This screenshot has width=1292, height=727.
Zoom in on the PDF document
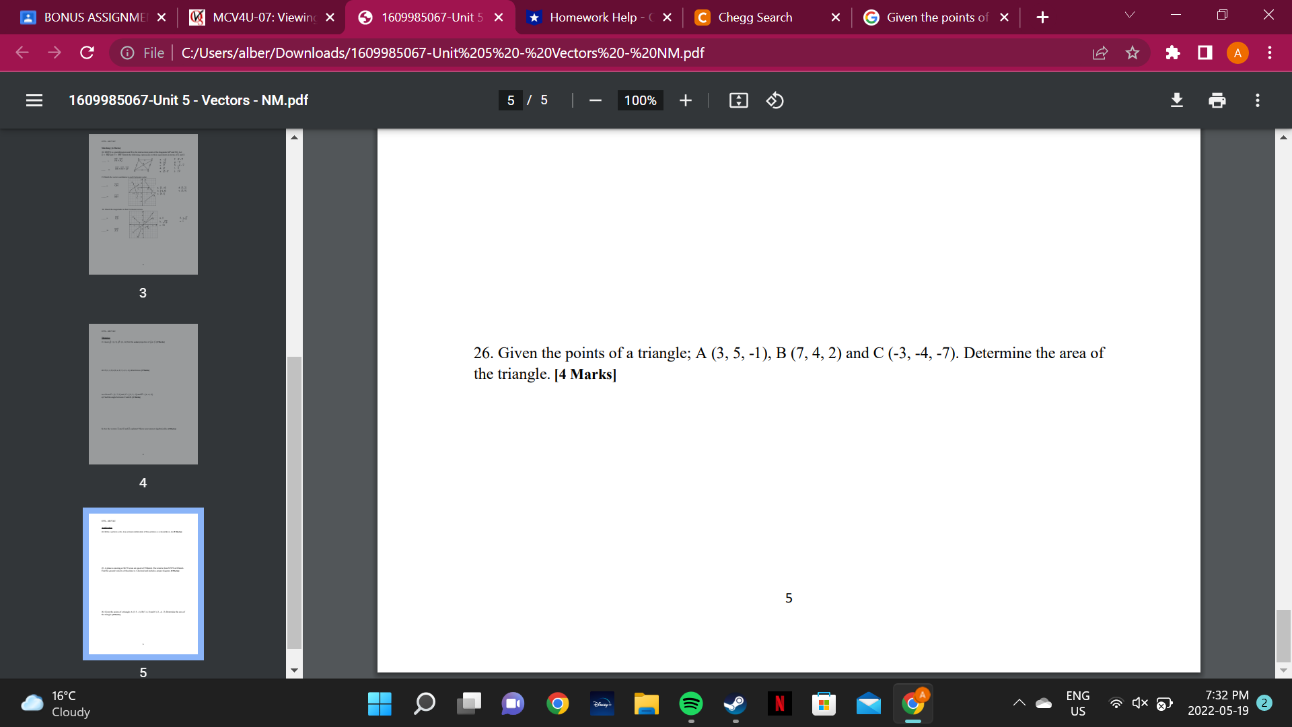pos(685,100)
